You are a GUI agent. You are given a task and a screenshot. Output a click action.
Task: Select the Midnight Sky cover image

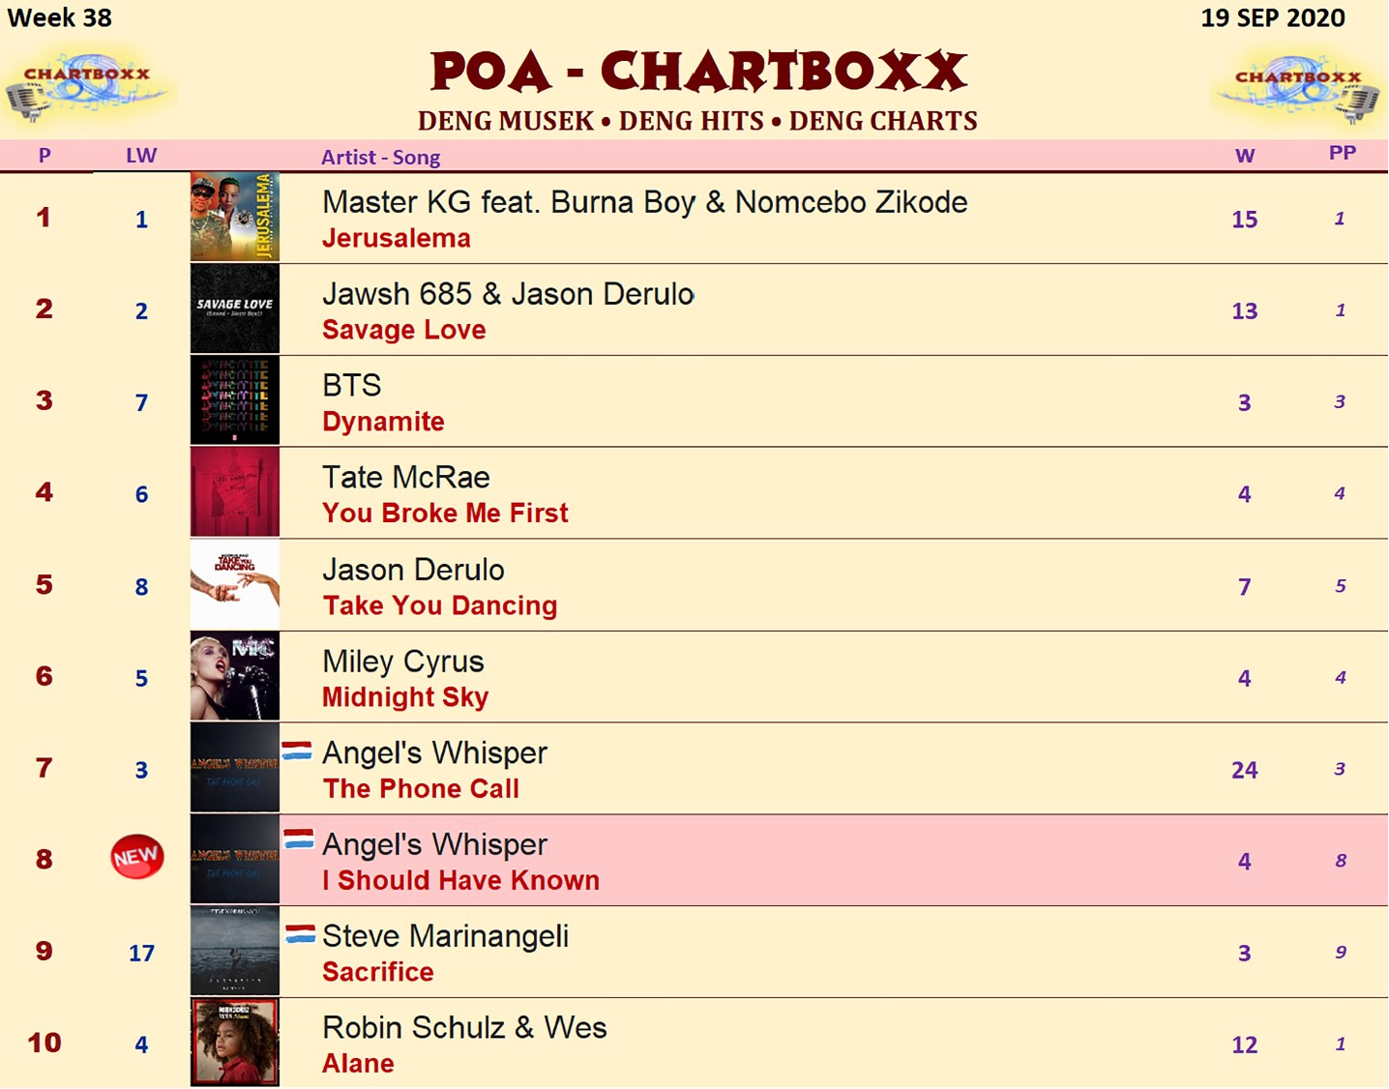tap(235, 676)
